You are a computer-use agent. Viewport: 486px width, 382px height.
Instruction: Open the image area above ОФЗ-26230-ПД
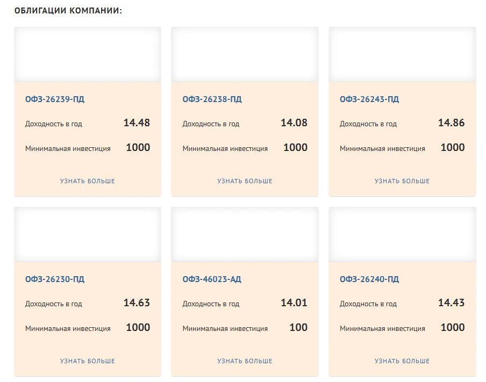pyautogui.click(x=88, y=235)
